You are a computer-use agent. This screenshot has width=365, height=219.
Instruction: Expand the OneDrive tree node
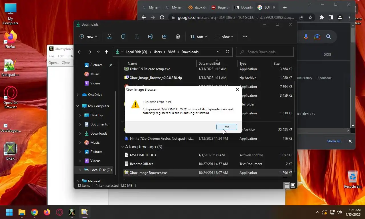(78, 95)
